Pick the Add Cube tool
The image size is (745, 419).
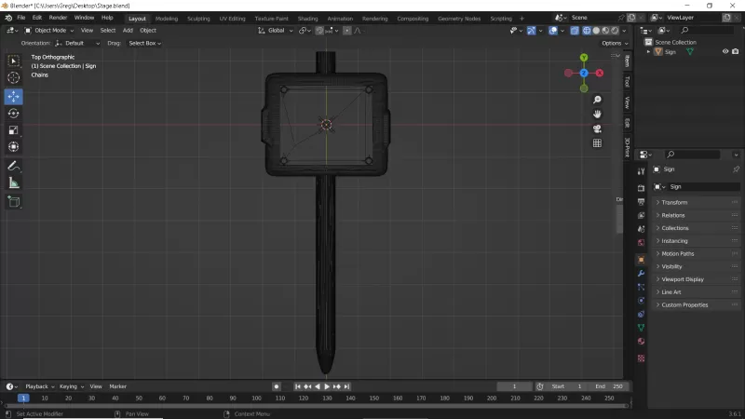tap(14, 201)
